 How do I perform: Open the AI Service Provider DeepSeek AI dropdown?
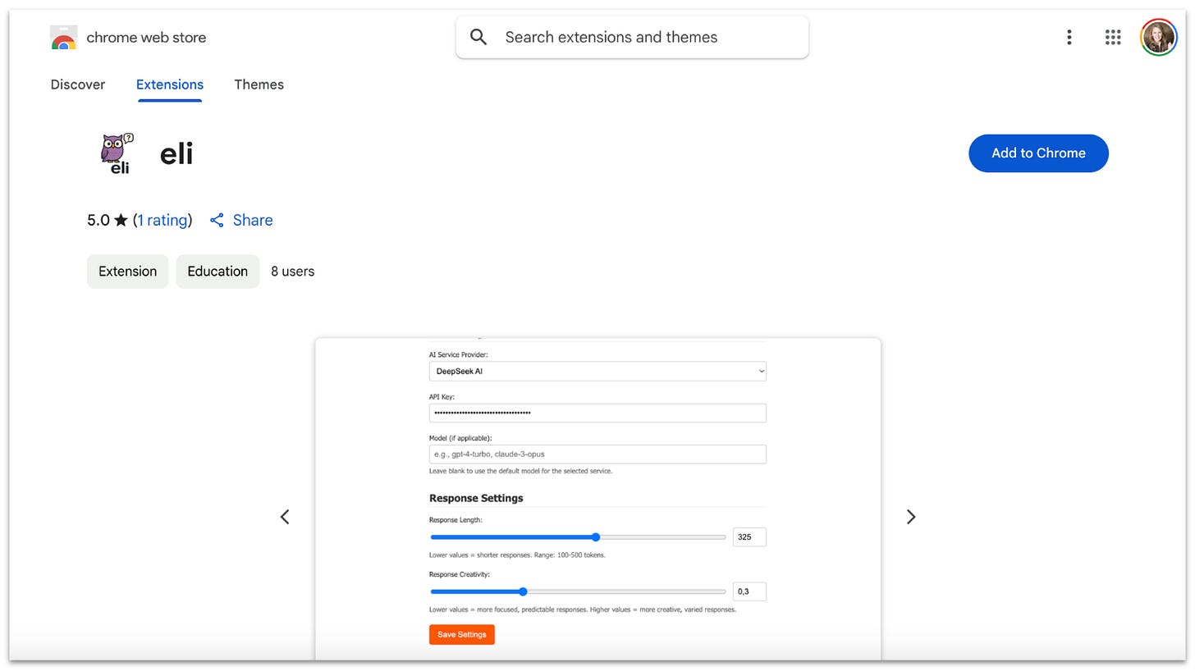[x=597, y=371]
